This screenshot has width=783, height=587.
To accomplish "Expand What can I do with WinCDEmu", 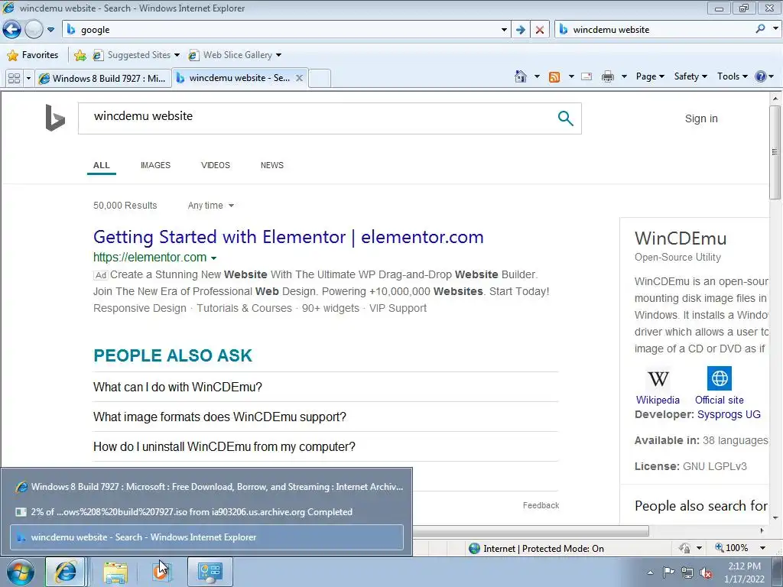I will pyautogui.click(x=325, y=387).
